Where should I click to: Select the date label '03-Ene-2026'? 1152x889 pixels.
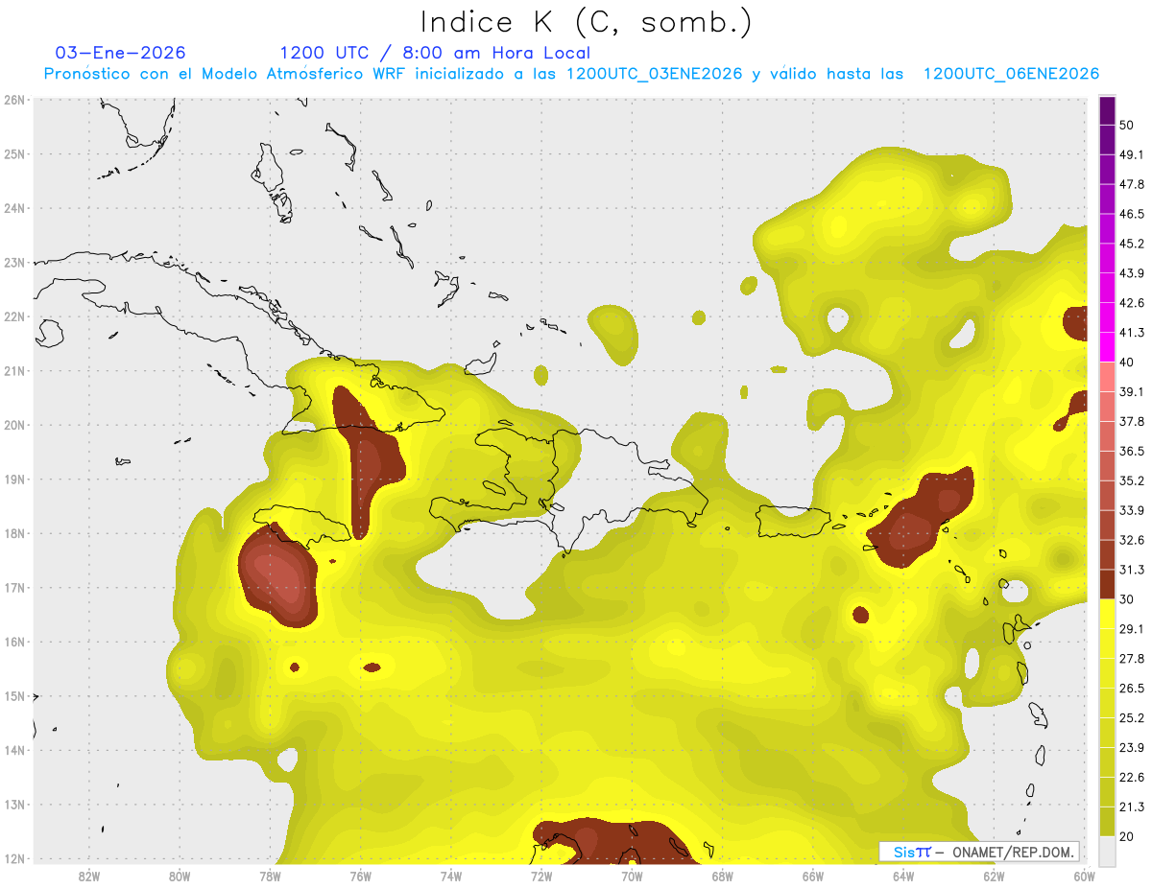coord(121,53)
